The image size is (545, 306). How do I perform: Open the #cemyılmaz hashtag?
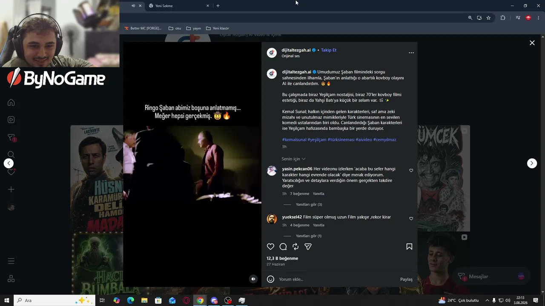click(385, 140)
